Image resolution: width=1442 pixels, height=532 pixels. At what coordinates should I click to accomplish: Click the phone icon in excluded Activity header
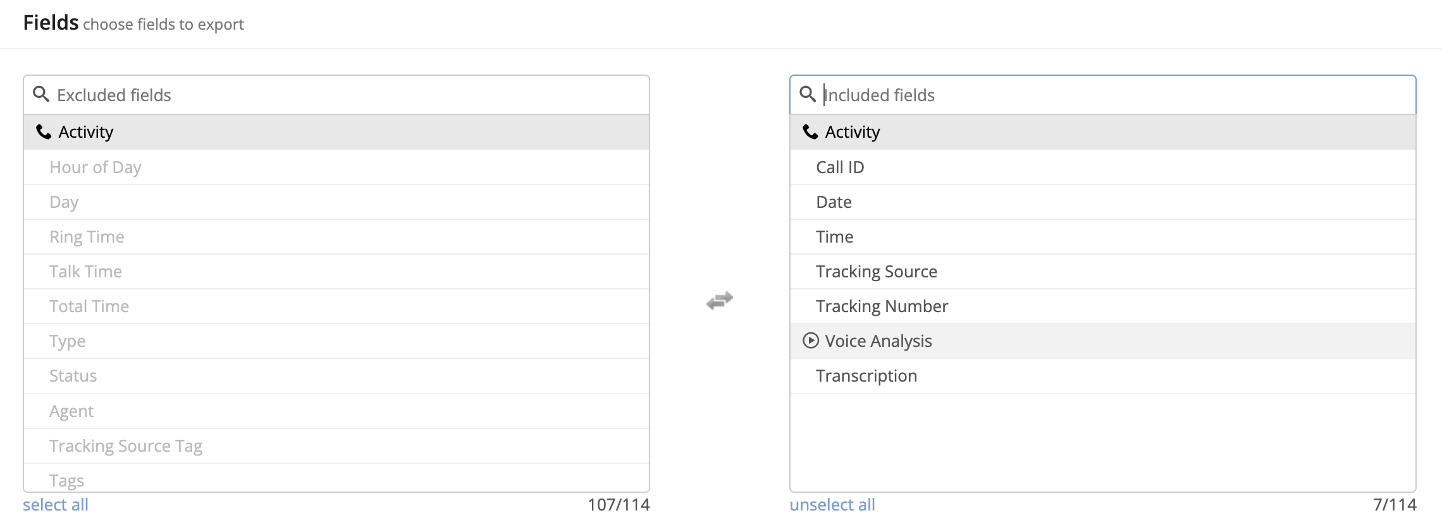(44, 132)
